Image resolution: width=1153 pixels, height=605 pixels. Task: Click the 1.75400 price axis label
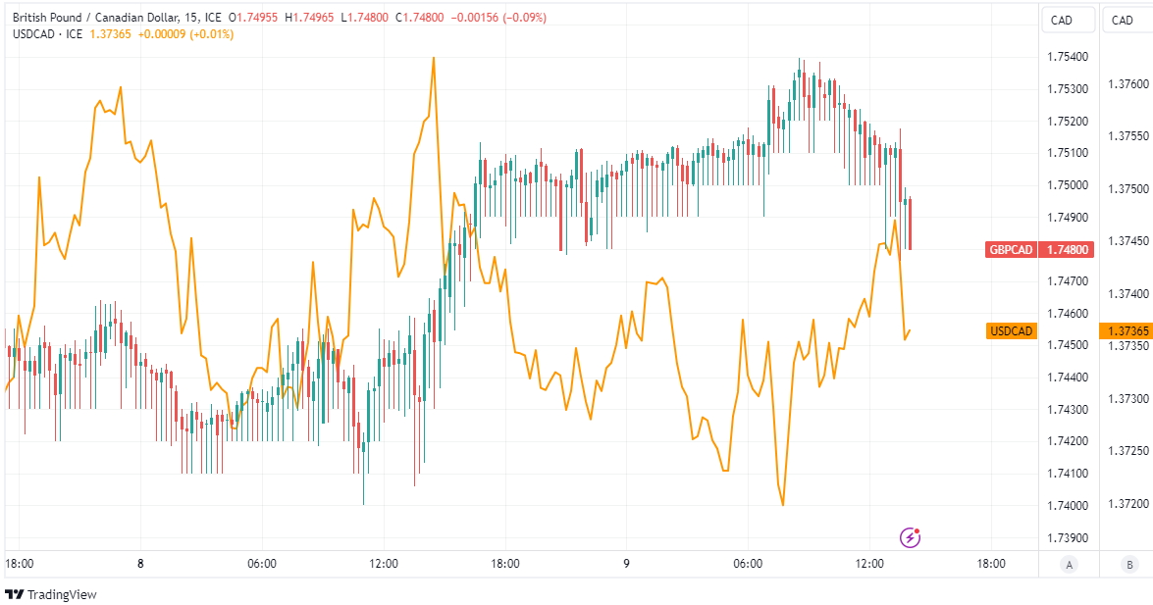[1068, 57]
